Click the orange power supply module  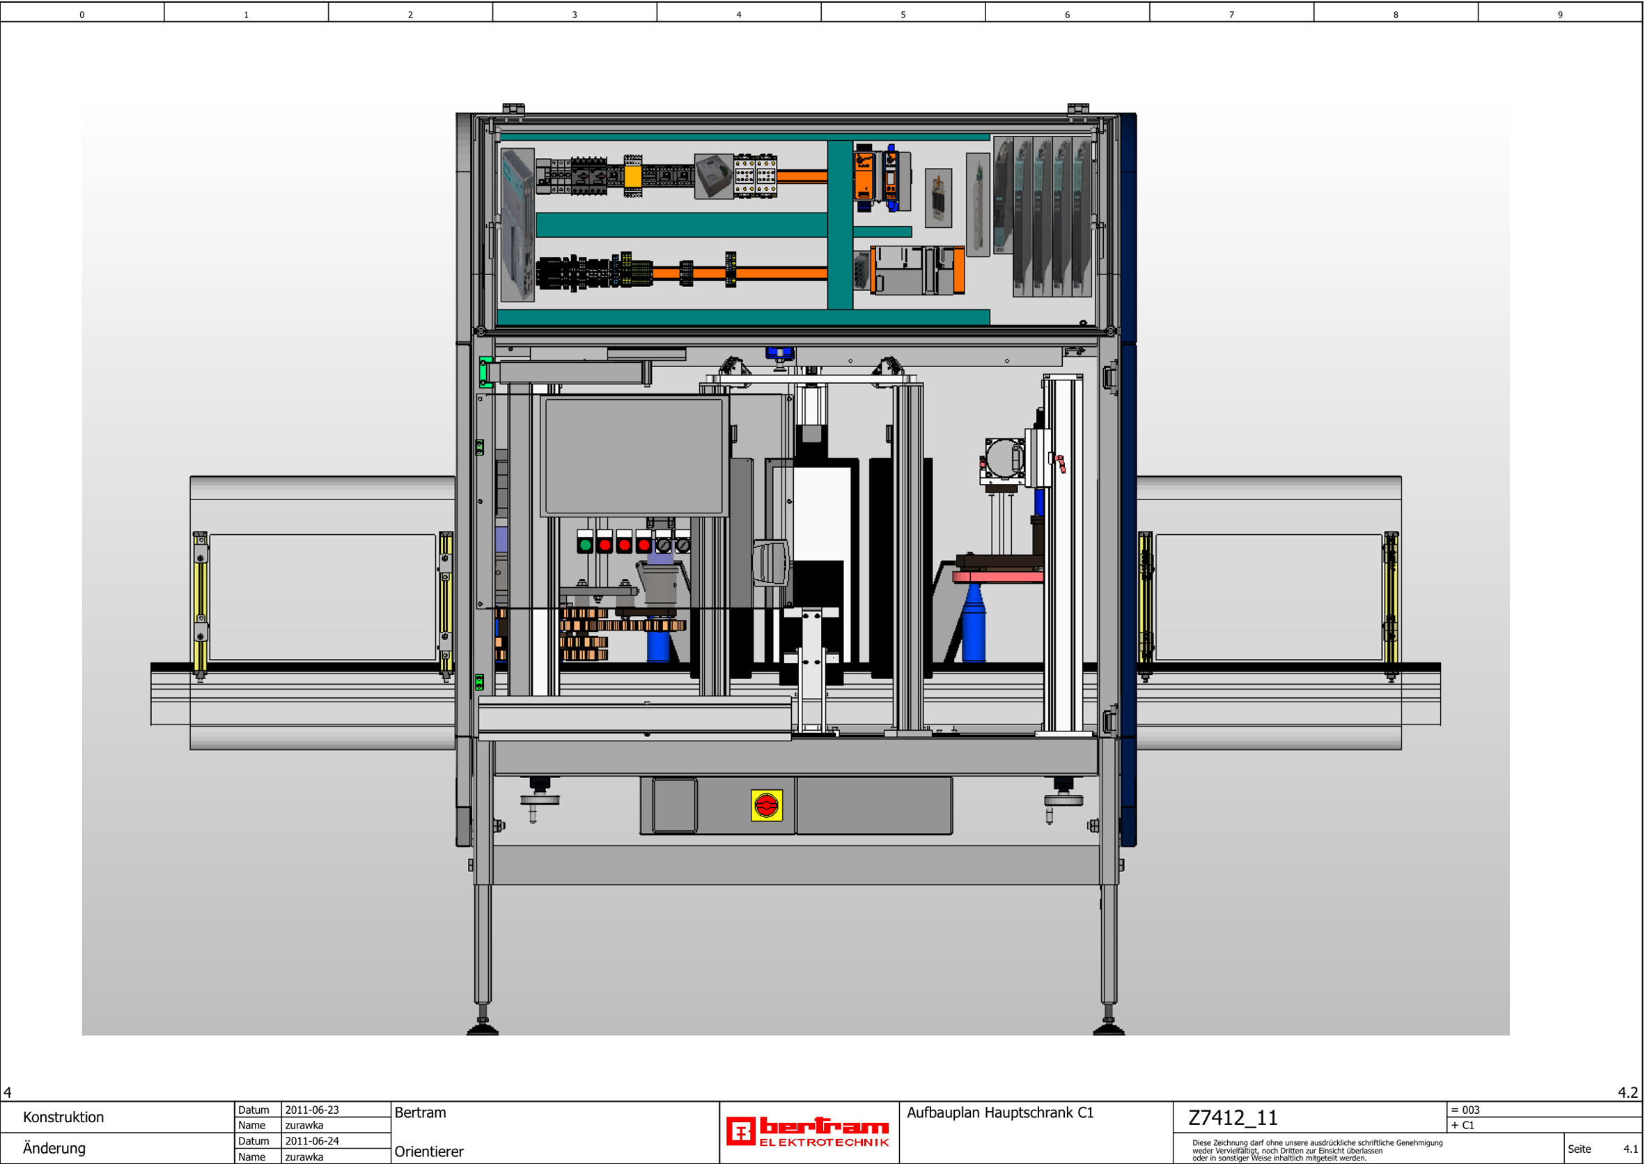click(864, 176)
